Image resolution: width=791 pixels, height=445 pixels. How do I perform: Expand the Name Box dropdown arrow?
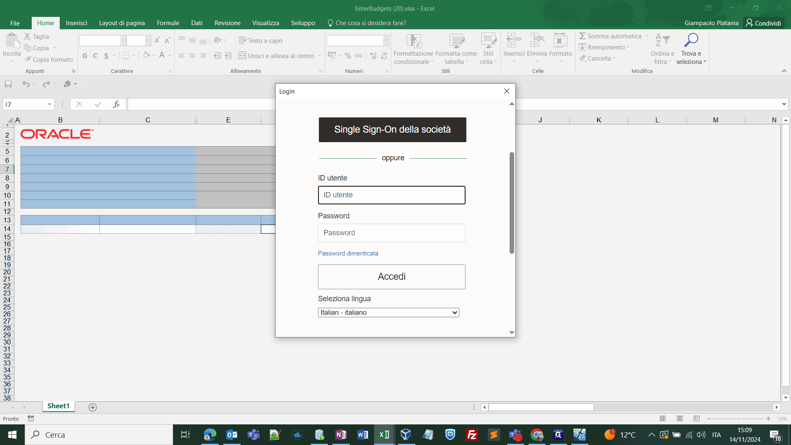pyautogui.click(x=49, y=104)
